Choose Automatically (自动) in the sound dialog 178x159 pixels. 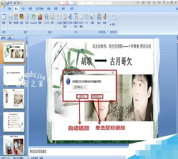(82, 96)
